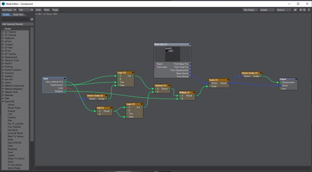Click the Scale input dot on Scale (1)
Viewport: 312px width, 172px height.
coord(210,86)
